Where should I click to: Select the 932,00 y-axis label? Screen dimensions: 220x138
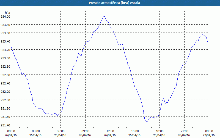(5, 100)
